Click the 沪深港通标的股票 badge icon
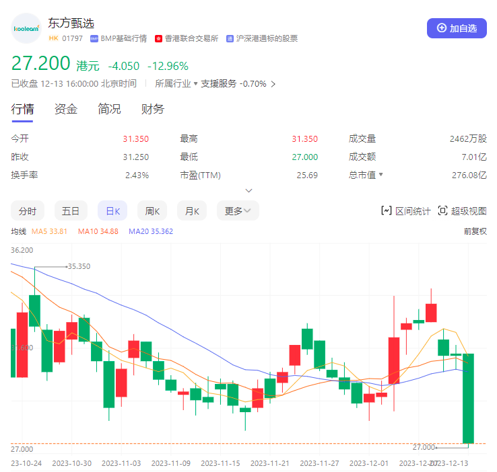The image size is (497, 472). (x=230, y=38)
